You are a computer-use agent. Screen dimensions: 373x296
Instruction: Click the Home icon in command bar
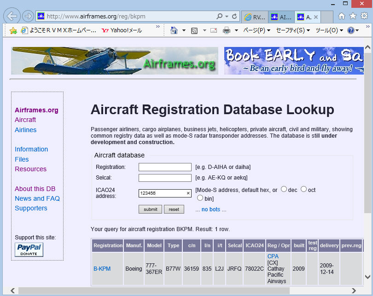click(x=174, y=30)
